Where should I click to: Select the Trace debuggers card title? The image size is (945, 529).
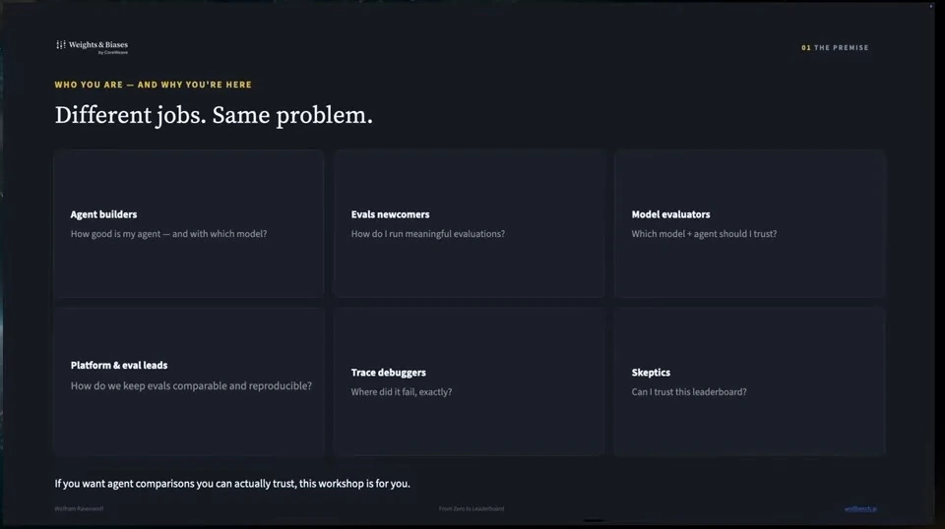pos(388,373)
